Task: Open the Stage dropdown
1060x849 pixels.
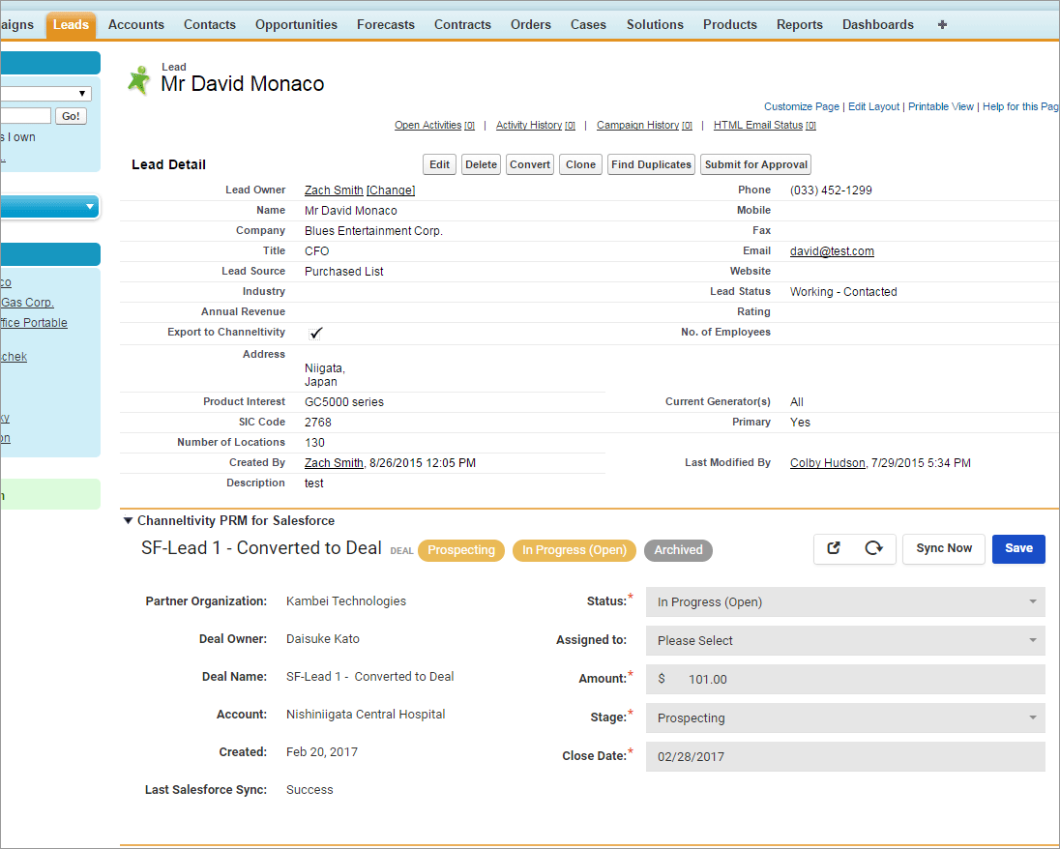Action: 845,717
